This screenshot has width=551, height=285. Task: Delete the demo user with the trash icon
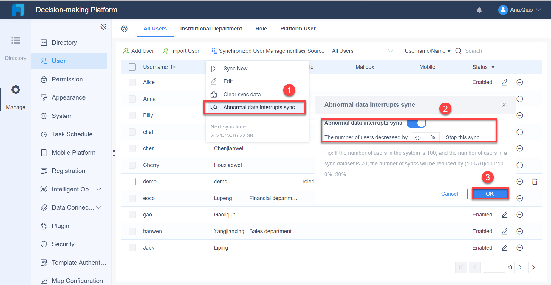534,181
